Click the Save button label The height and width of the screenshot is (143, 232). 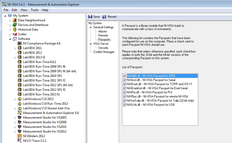96,17
